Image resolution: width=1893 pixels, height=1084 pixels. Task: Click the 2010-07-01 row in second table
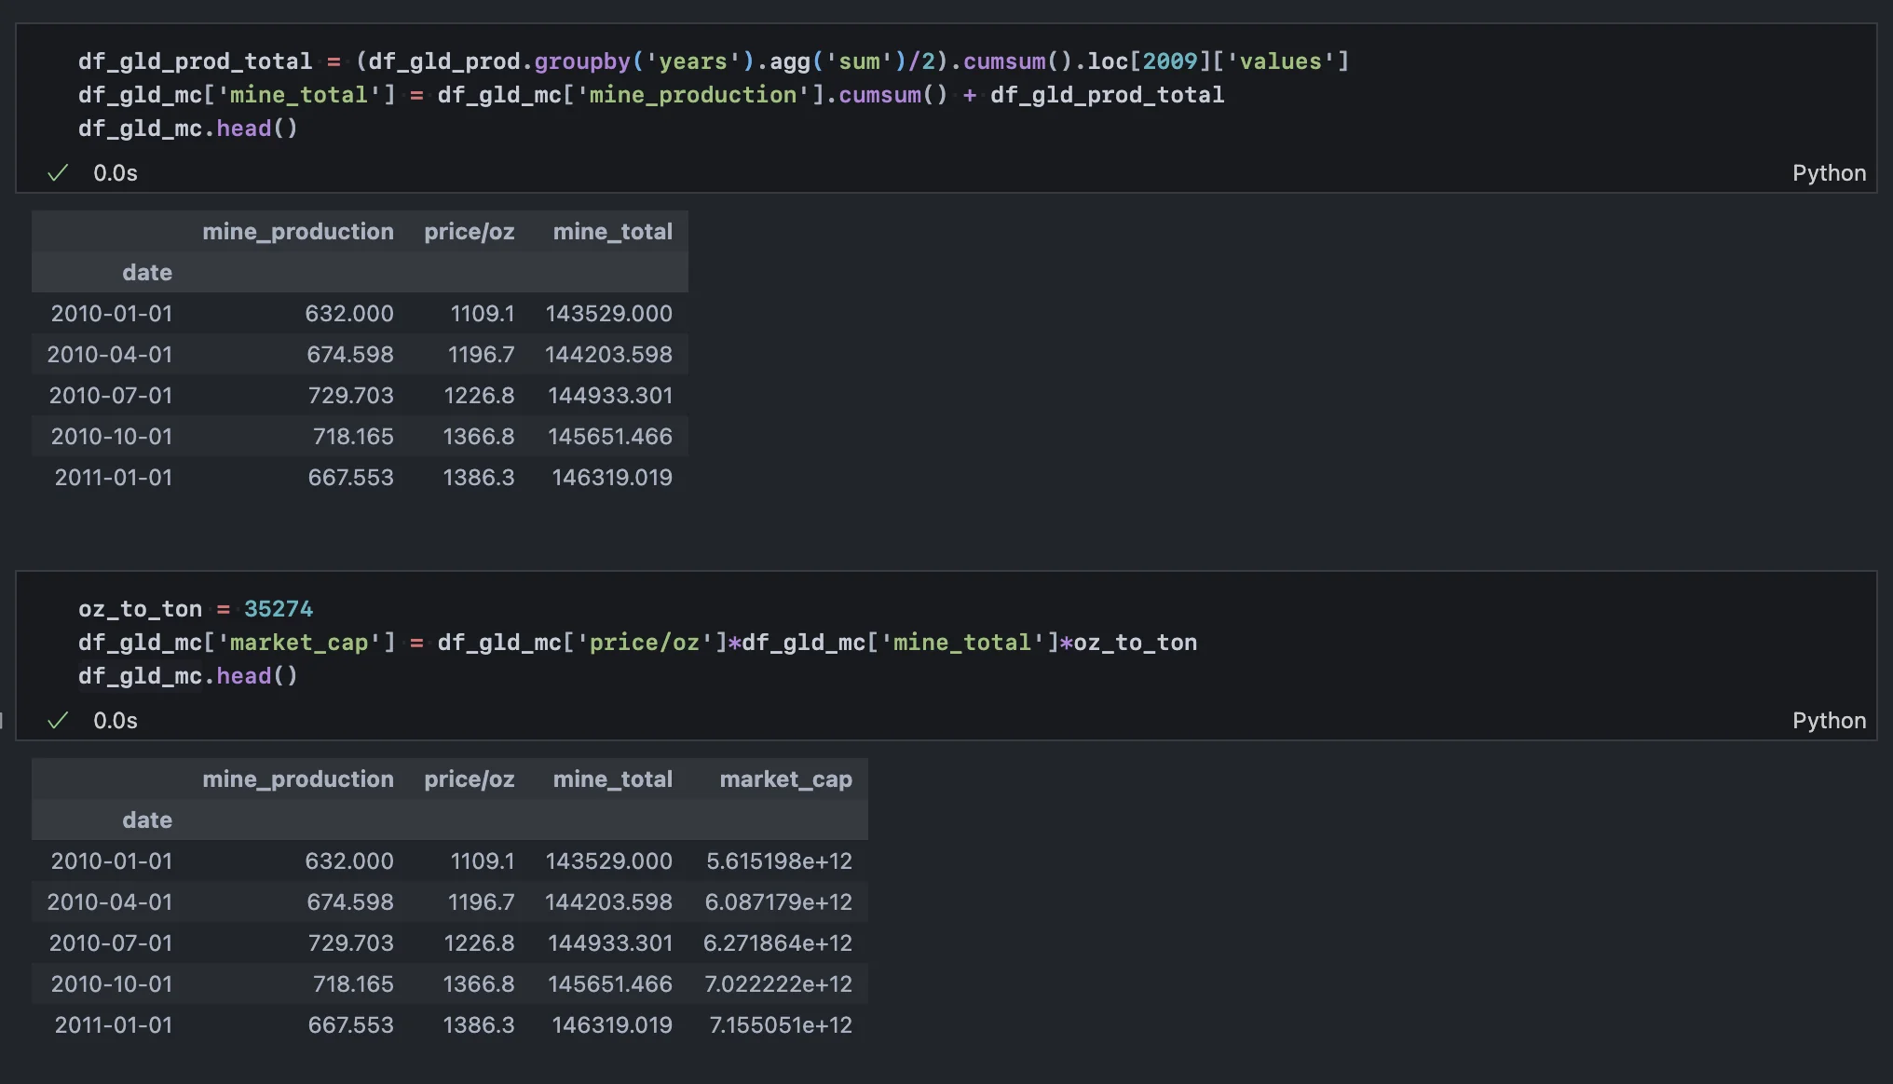point(110,943)
